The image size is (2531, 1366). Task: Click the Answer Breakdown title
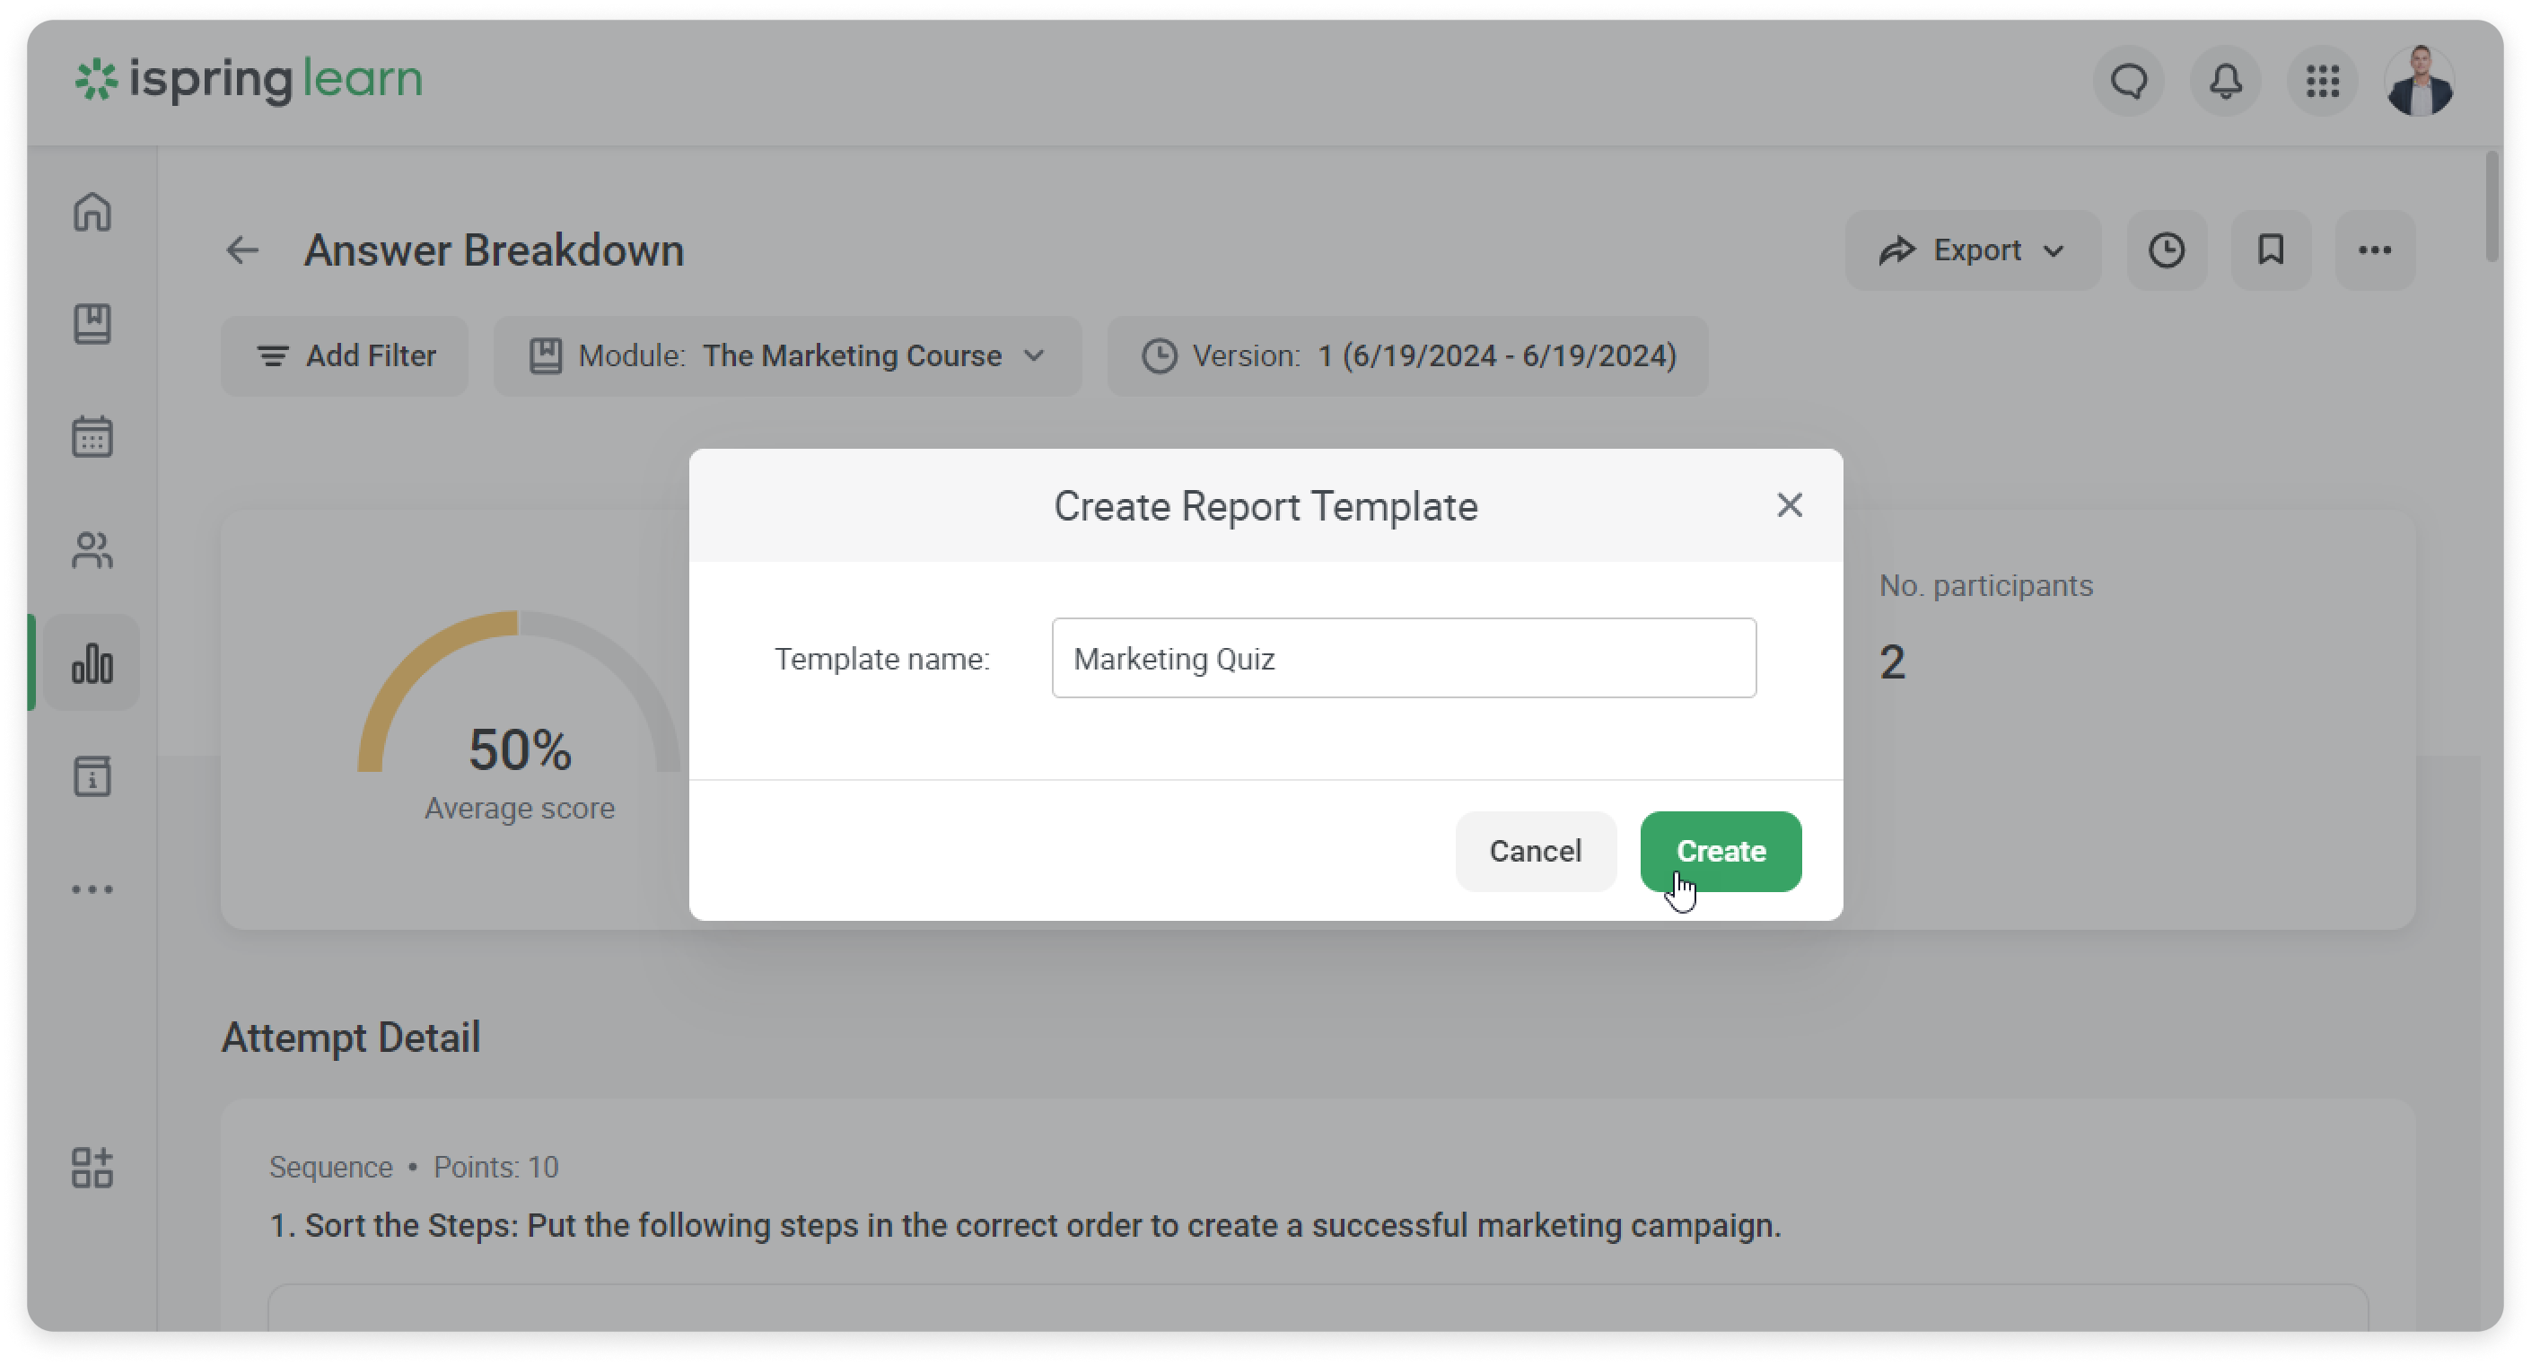pos(495,250)
